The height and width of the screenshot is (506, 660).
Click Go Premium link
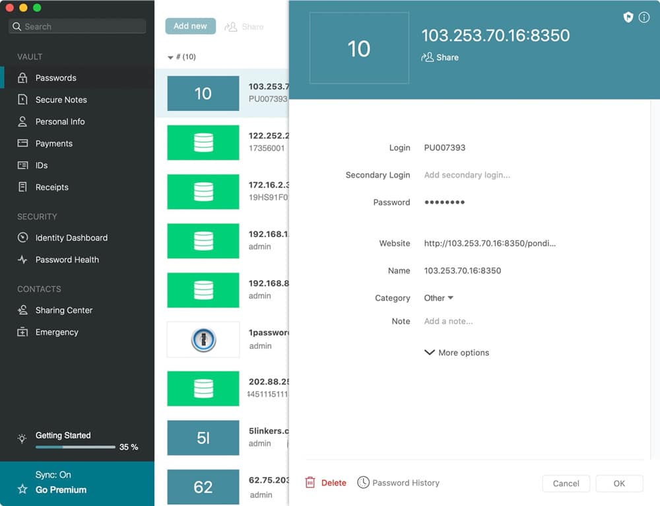pos(61,489)
